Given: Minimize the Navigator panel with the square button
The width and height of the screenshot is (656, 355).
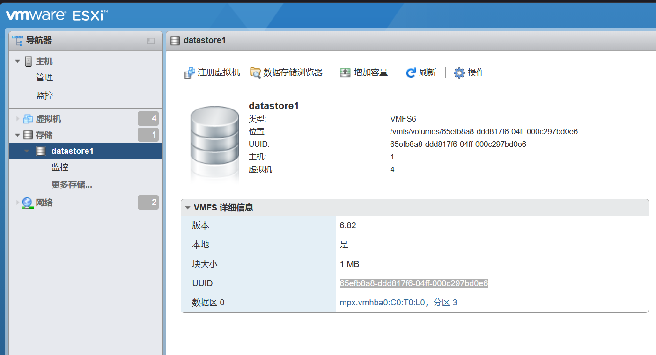Looking at the screenshot, I should [151, 41].
